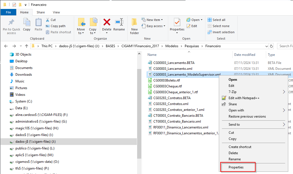293x174 pixels.
Task: Select file CT00003_Contrato_Bancario.BETA
Action: [178, 116]
